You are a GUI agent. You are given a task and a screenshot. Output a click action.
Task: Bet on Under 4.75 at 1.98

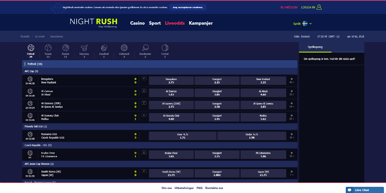pos(251,136)
